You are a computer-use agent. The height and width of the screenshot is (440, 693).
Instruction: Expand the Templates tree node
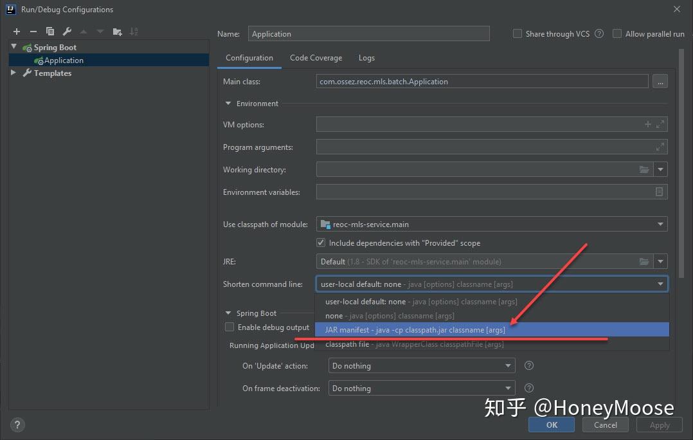click(x=13, y=73)
